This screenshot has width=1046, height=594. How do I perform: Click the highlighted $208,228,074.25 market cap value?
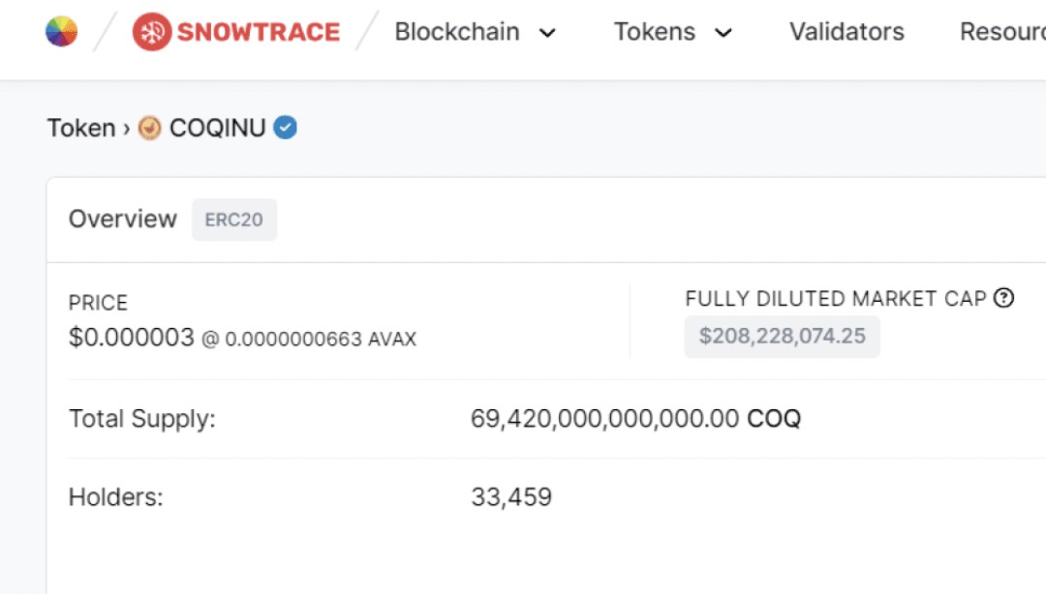(782, 336)
